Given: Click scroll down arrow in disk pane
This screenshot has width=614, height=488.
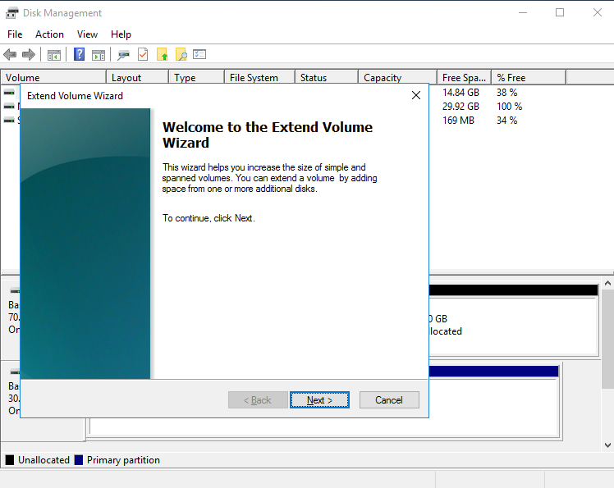Looking at the screenshot, I should pyautogui.click(x=607, y=445).
